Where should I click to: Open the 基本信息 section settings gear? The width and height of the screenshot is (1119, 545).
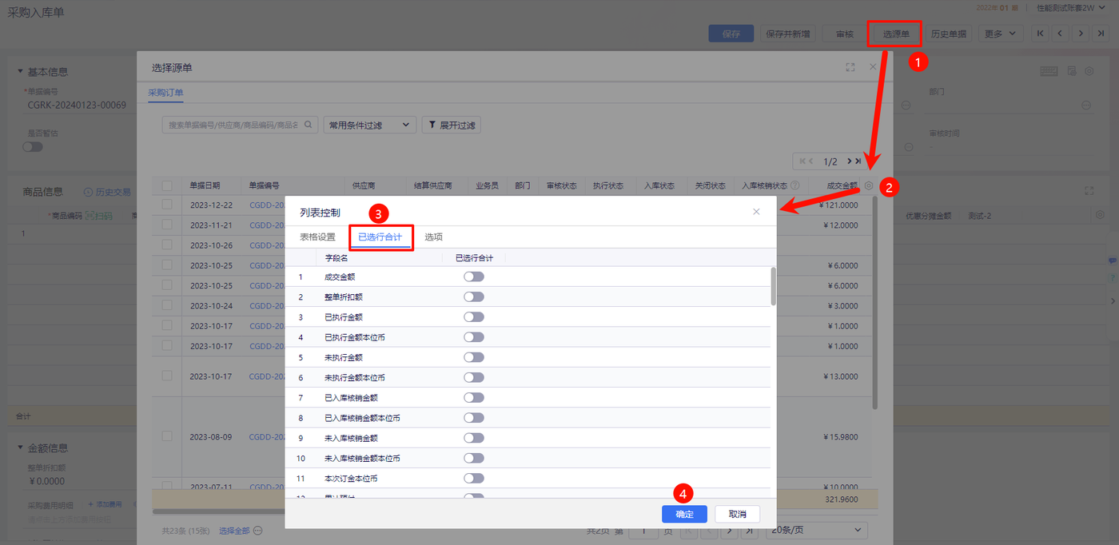pos(1089,71)
